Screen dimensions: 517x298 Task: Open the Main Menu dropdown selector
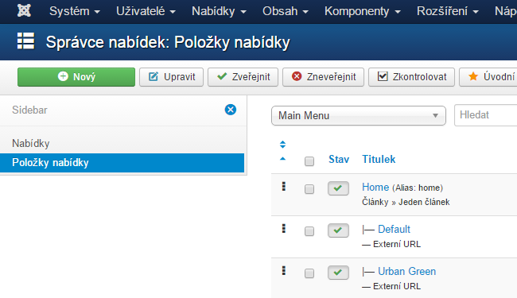tap(359, 115)
